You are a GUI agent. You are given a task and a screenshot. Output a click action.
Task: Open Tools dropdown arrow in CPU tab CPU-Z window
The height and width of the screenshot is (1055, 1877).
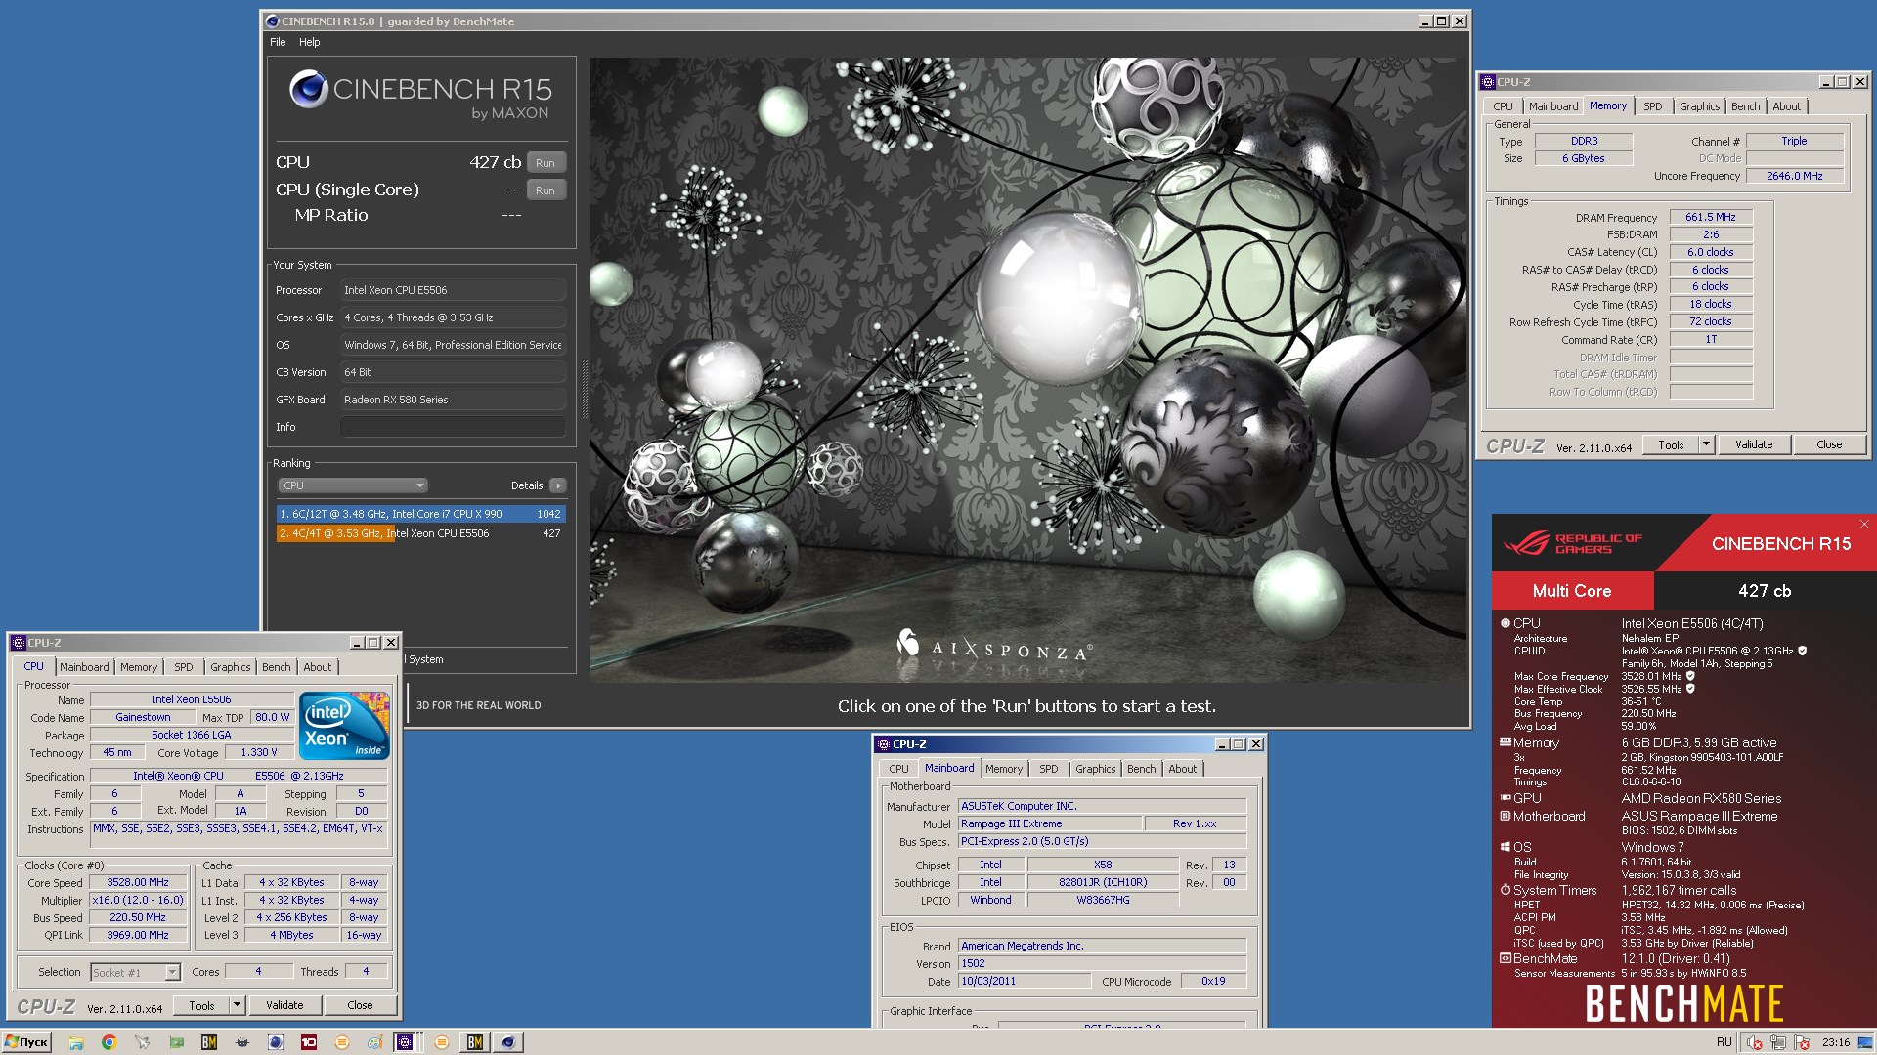coord(237,1005)
